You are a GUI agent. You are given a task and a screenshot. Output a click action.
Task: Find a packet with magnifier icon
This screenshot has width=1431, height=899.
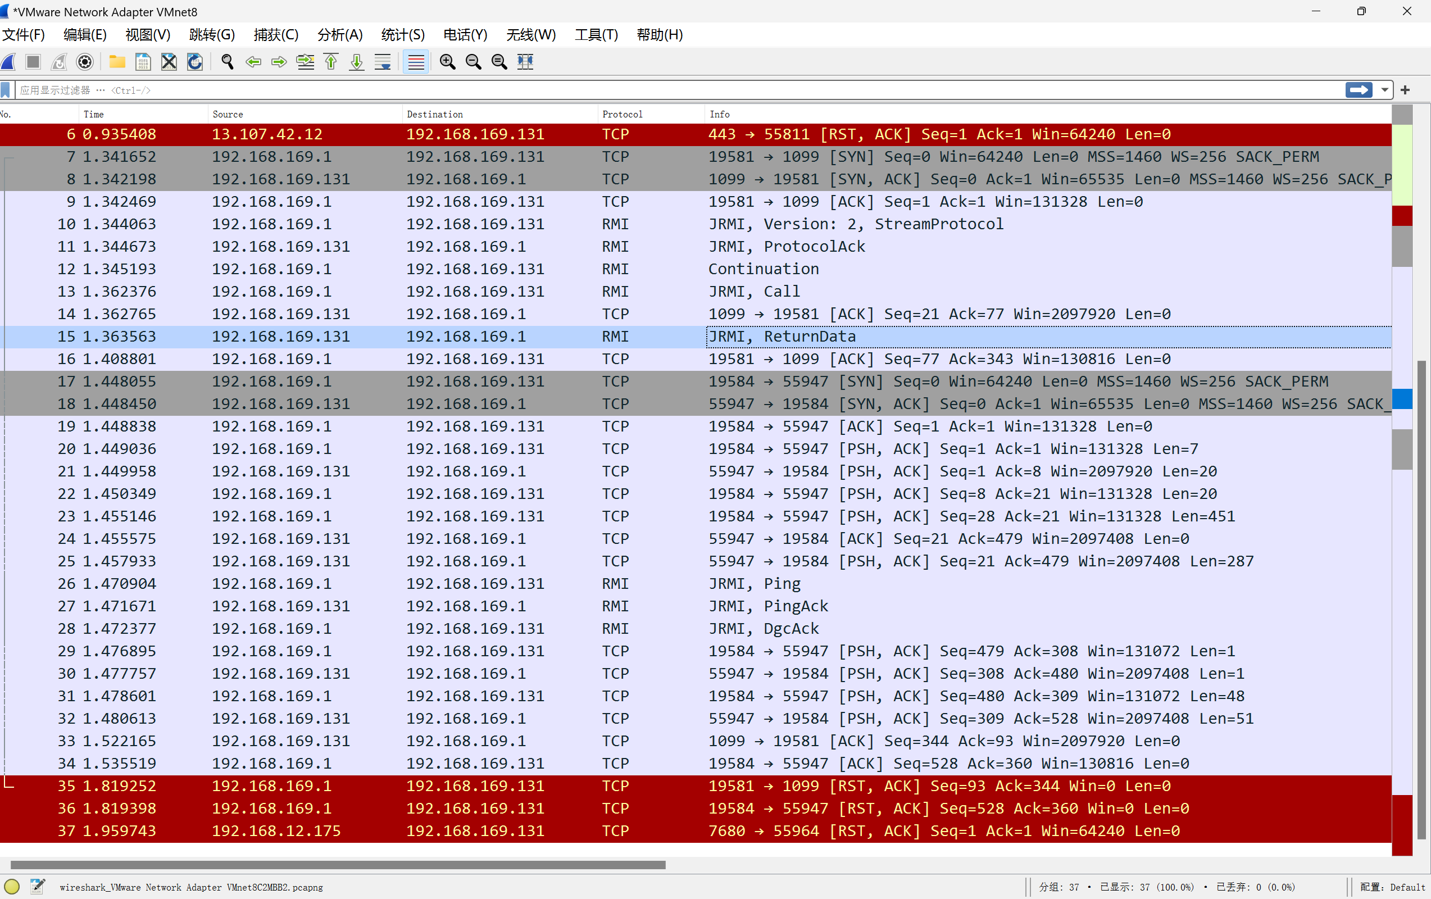tap(227, 62)
